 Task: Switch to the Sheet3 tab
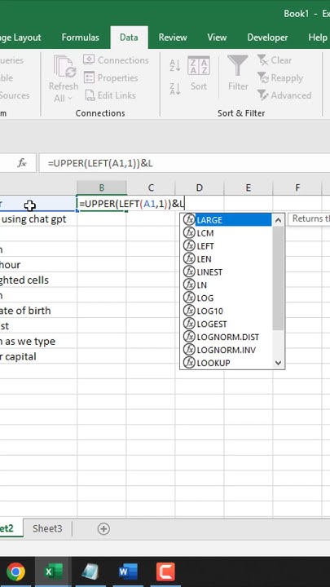point(47,528)
